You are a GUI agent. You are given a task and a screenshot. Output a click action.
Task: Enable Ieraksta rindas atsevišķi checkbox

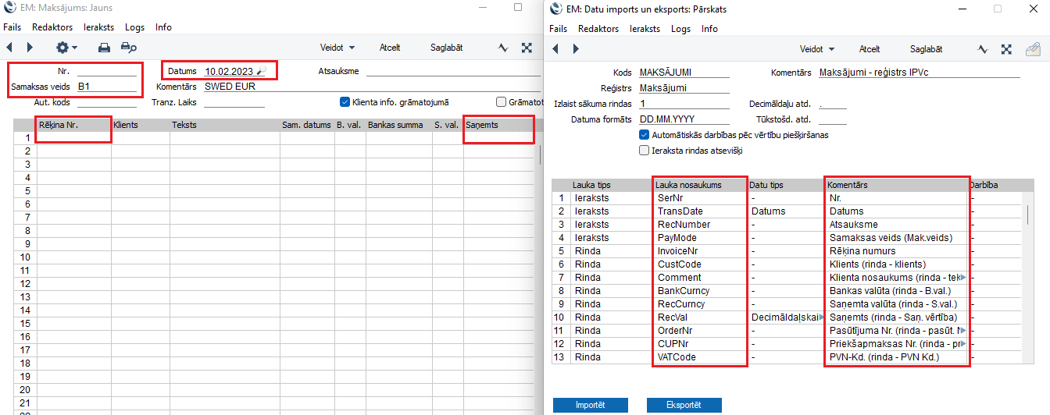pyautogui.click(x=645, y=151)
